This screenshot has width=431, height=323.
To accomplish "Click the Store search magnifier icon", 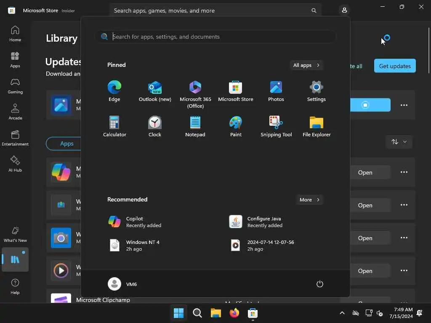I will 314,11.
